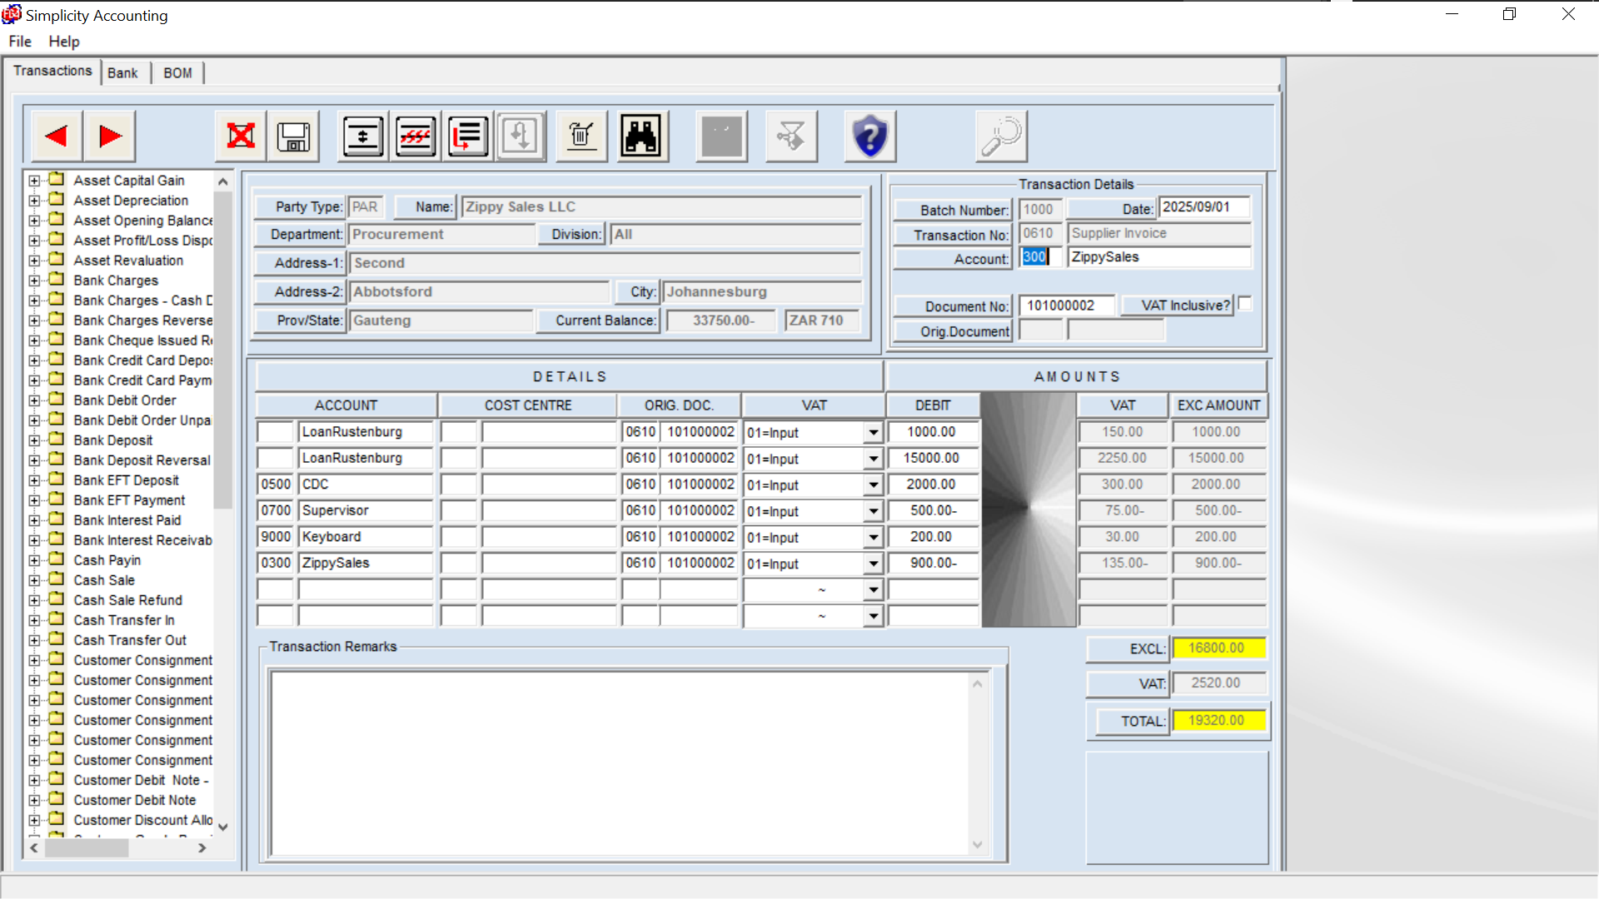Click the copy line icon with red arrow
The height and width of the screenshot is (899, 1599).
(x=468, y=136)
